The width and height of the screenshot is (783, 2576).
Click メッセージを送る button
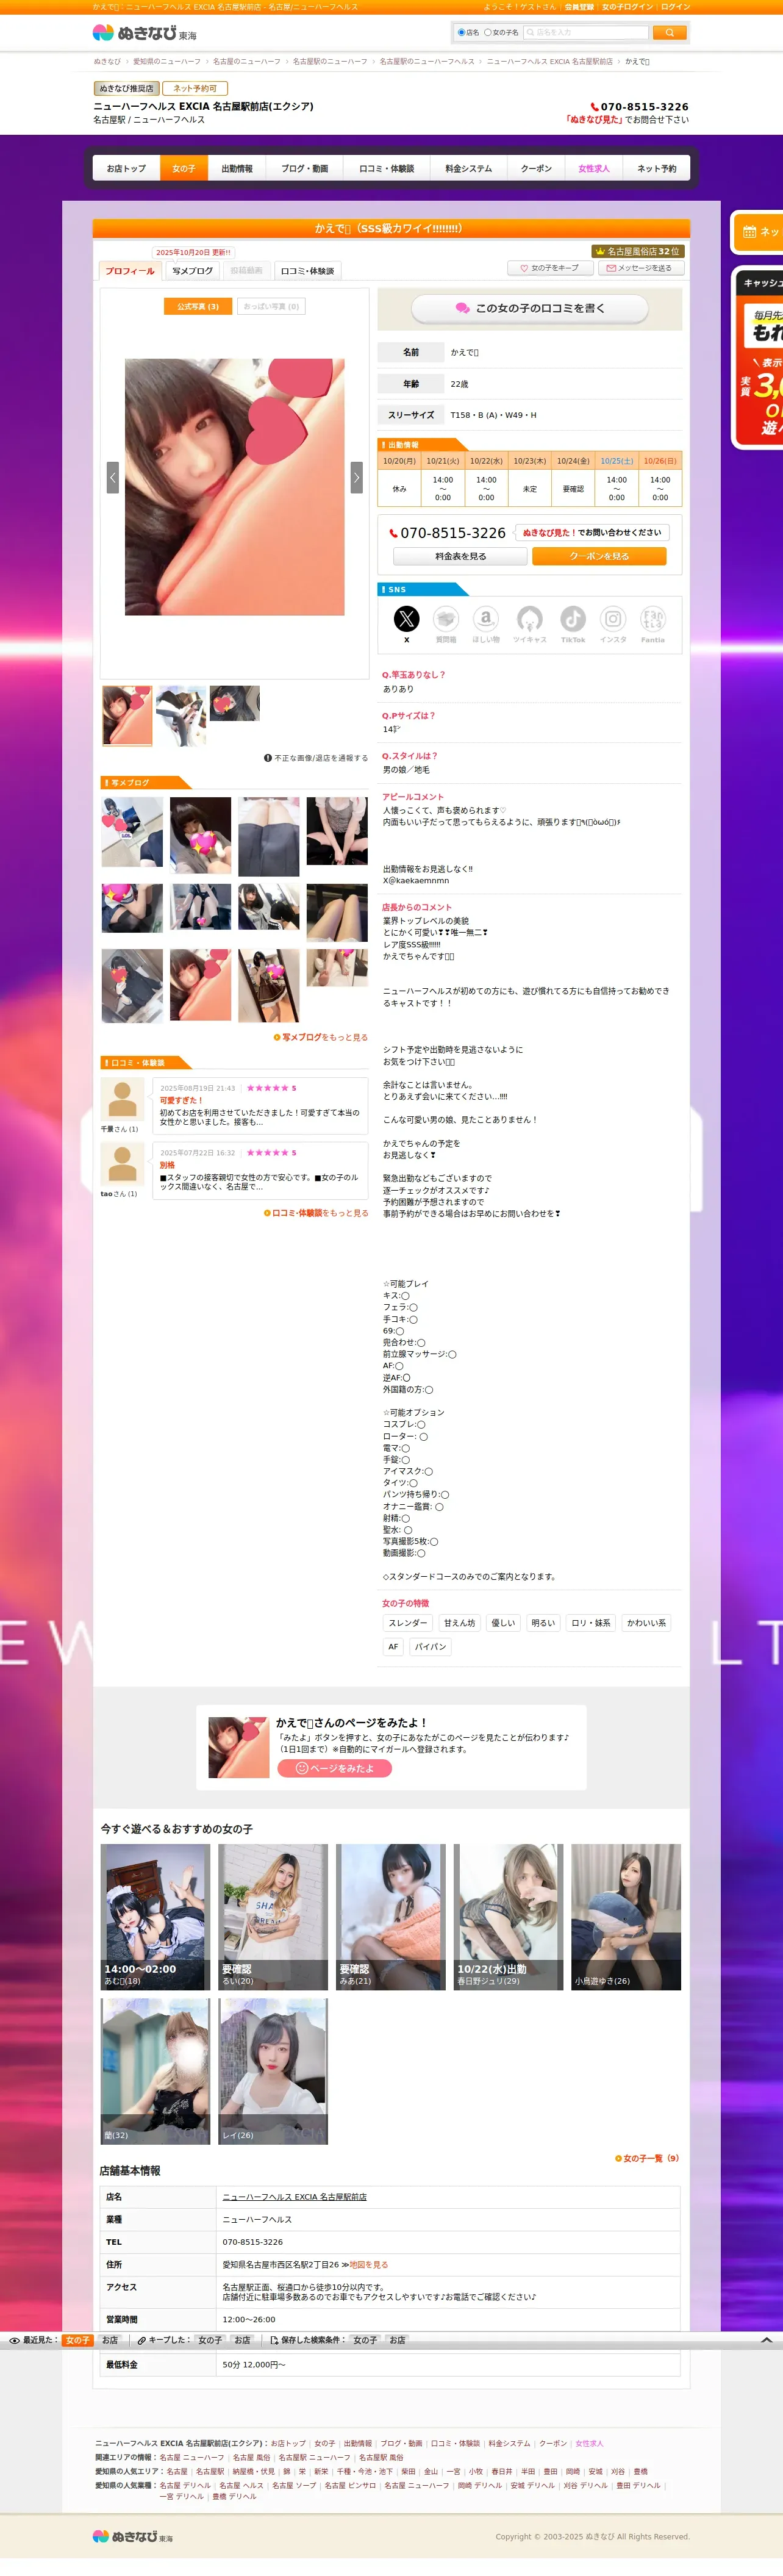tap(640, 268)
